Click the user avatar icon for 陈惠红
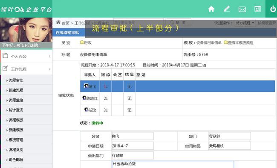Viewport: 277px width, 168px height. 84,97
